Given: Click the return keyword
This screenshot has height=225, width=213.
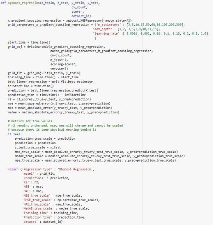Looking at the screenshot, I should coord(13,169).
